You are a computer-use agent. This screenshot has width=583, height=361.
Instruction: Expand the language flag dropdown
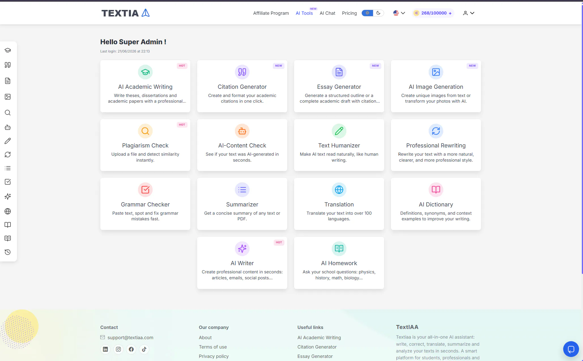coord(399,13)
